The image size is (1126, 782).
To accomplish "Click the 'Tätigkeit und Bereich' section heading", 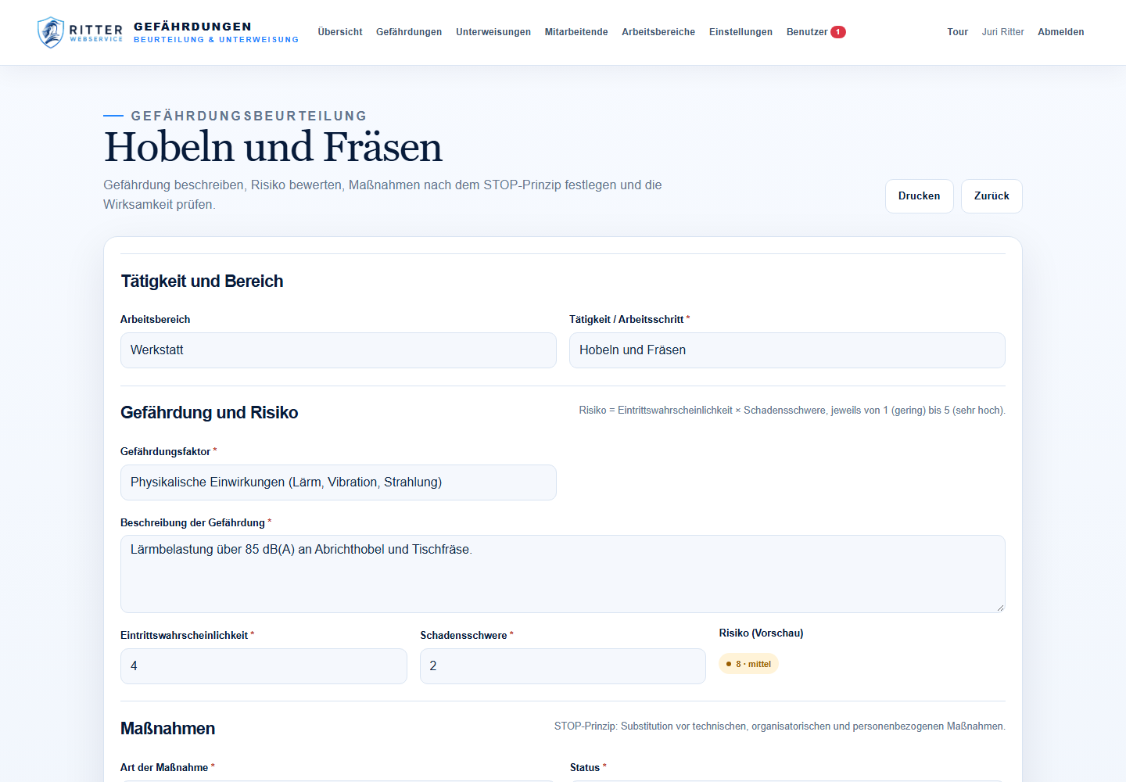I will tap(202, 282).
